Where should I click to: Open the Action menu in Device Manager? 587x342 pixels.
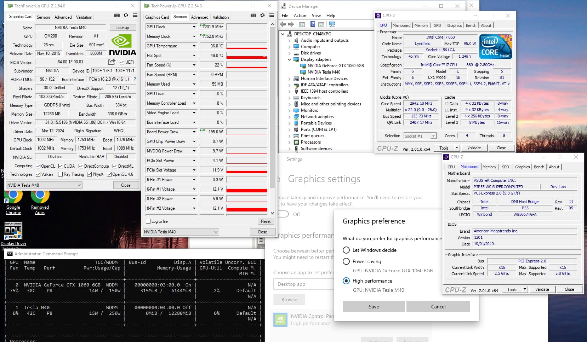point(300,16)
